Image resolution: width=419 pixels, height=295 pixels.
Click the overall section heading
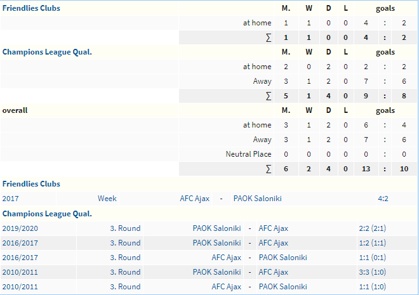15,110
